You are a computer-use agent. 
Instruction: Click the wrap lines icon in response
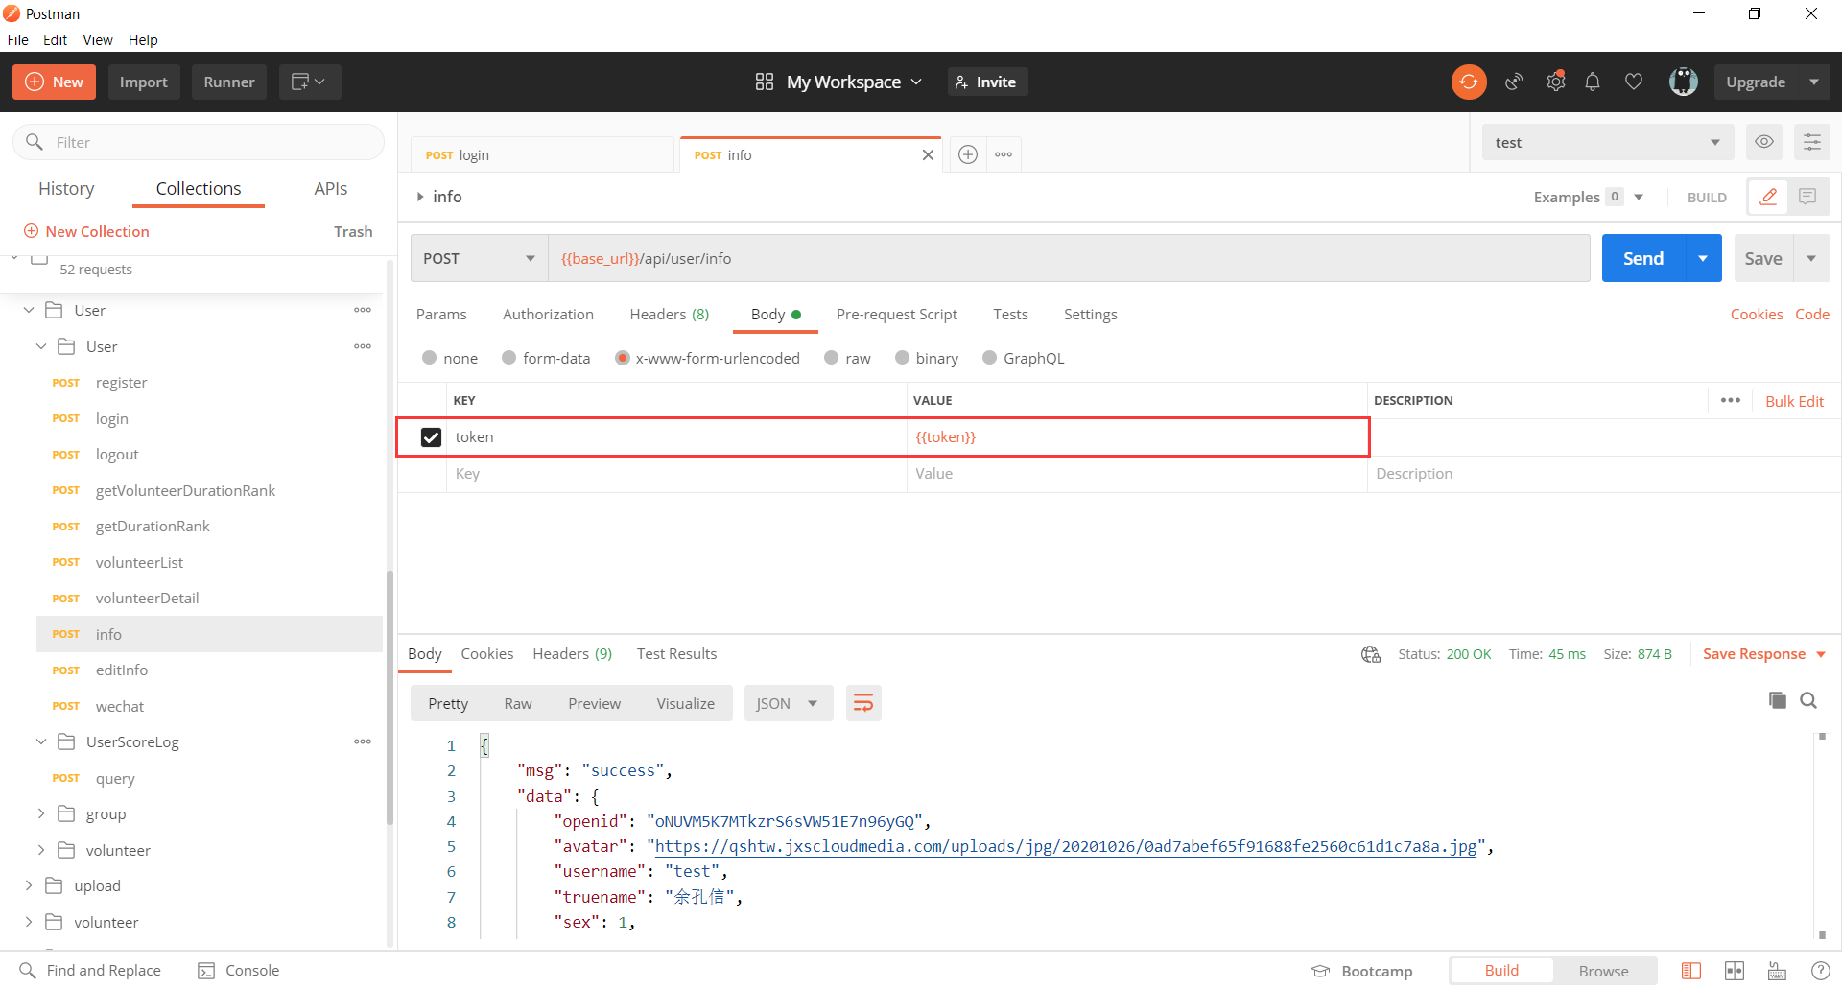click(x=863, y=703)
